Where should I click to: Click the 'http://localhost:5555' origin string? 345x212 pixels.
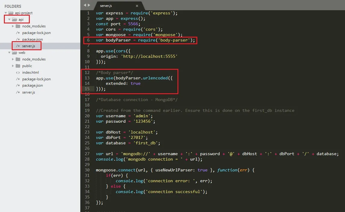coord(149,56)
